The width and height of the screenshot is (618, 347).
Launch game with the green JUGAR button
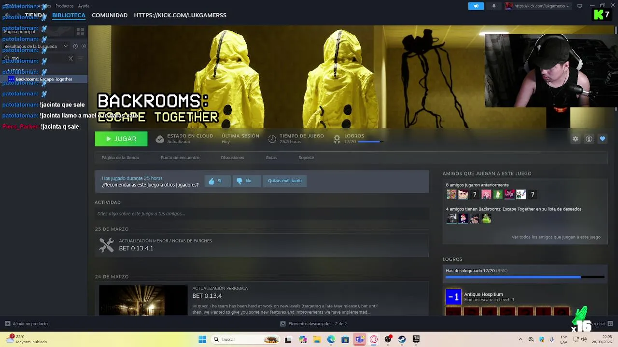(121, 139)
